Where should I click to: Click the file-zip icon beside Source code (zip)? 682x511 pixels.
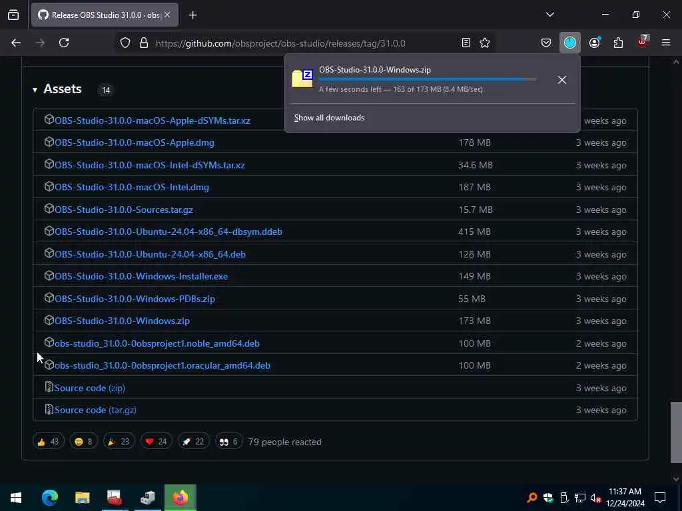49,387
